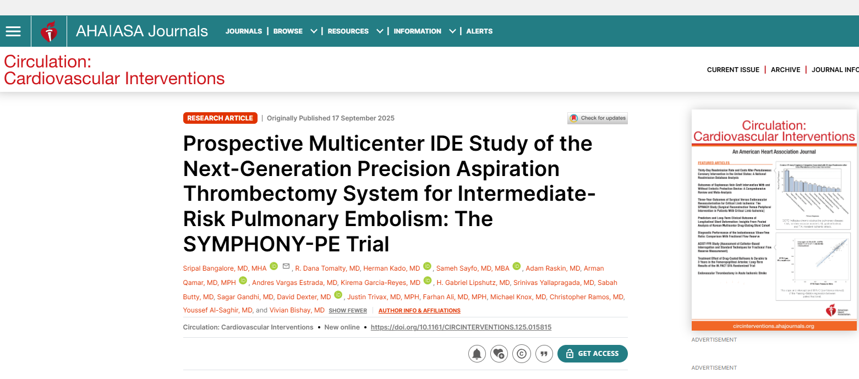Image resolution: width=859 pixels, height=379 pixels.
Task: Add article to favorites with heart icon
Action: pos(499,354)
